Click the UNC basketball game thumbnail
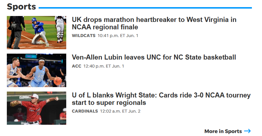This screenshot has height=136, width=262. pos(37,70)
